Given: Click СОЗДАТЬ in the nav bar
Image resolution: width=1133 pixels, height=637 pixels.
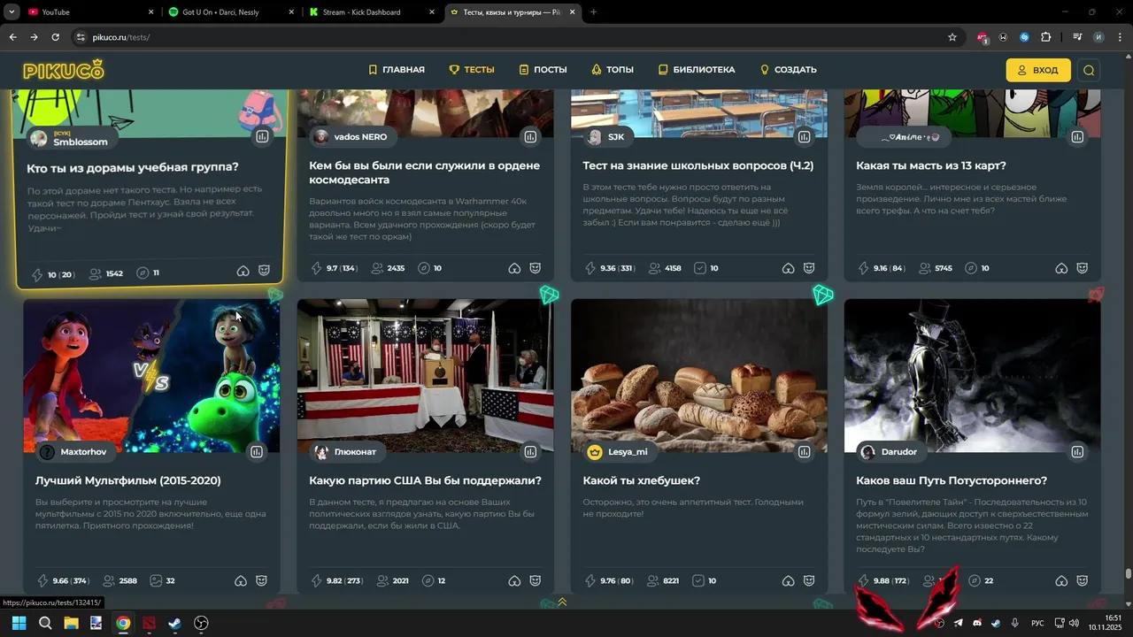Looking at the screenshot, I should pyautogui.click(x=788, y=70).
